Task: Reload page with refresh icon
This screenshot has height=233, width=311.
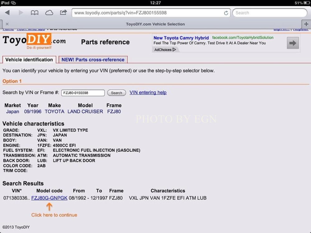Action: [x=226, y=13]
